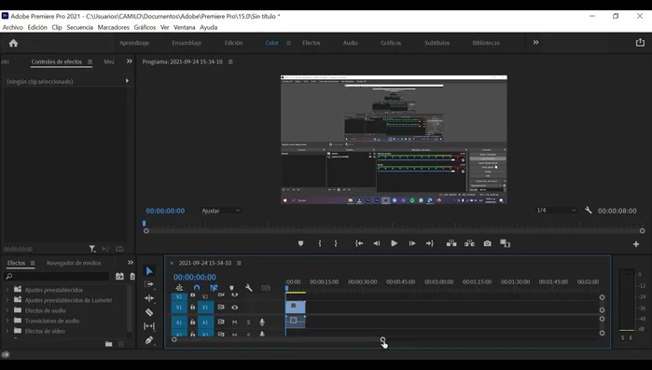Open the Secuencia menu
The image size is (652, 370).
80,27
